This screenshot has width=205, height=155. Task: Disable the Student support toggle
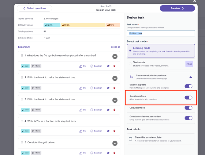tap(188, 86)
